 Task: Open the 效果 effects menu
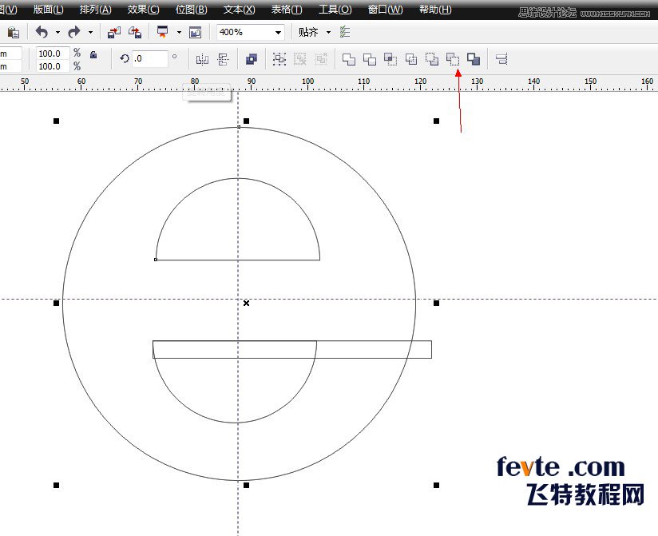[x=141, y=10]
